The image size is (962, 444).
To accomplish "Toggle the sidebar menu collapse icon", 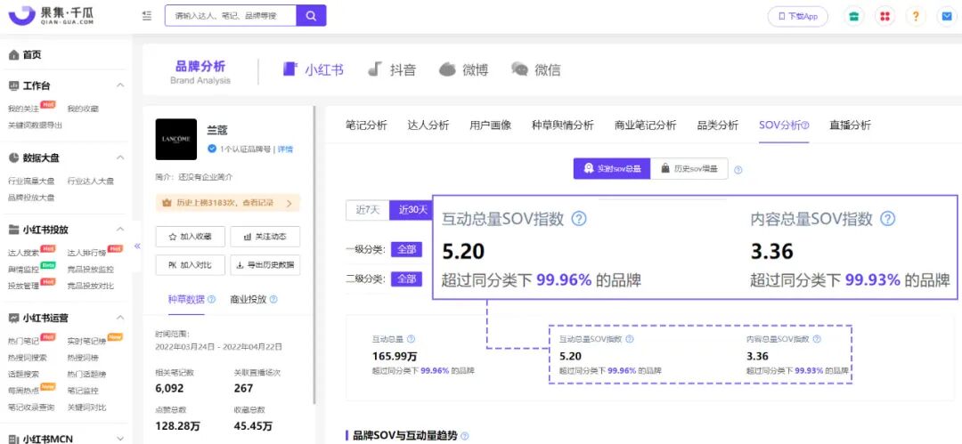I will (x=147, y=16).
